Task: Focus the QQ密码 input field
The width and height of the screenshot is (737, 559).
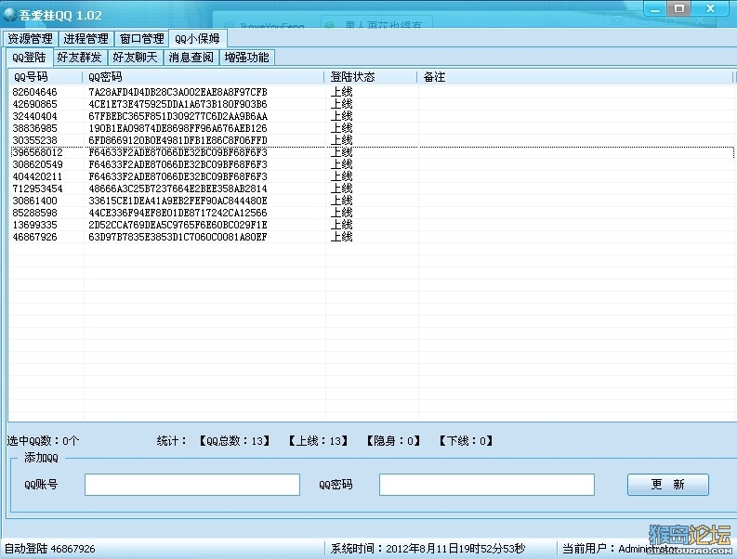Action: click(x=487, y=485)
